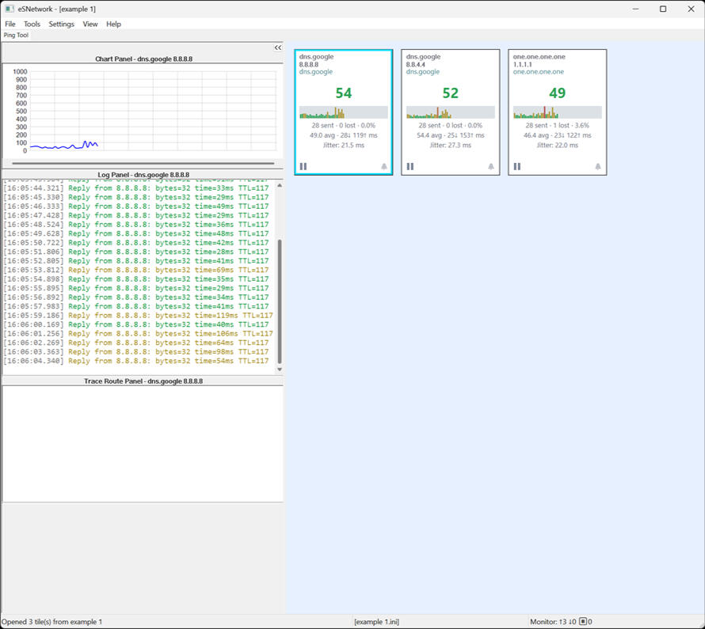The height and width of the screenshot is (629, 705).
Task: Open the Tools menu
Action: click(32, 25)
